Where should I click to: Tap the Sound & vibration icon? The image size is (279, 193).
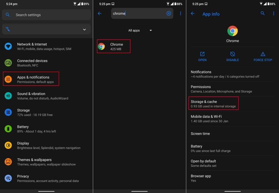pyautogui.click(x=8, y=96)
